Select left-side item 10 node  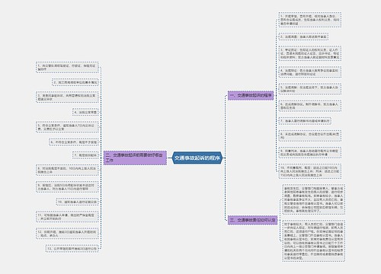(77, 202)
